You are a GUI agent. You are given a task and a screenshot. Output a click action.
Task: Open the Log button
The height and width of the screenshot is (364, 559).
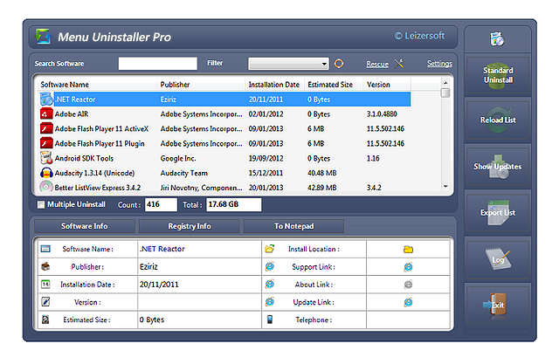click(x=498, y=259)
